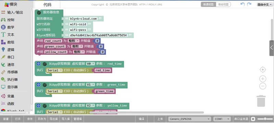Zoom out with the minus icon

(263, 86)
